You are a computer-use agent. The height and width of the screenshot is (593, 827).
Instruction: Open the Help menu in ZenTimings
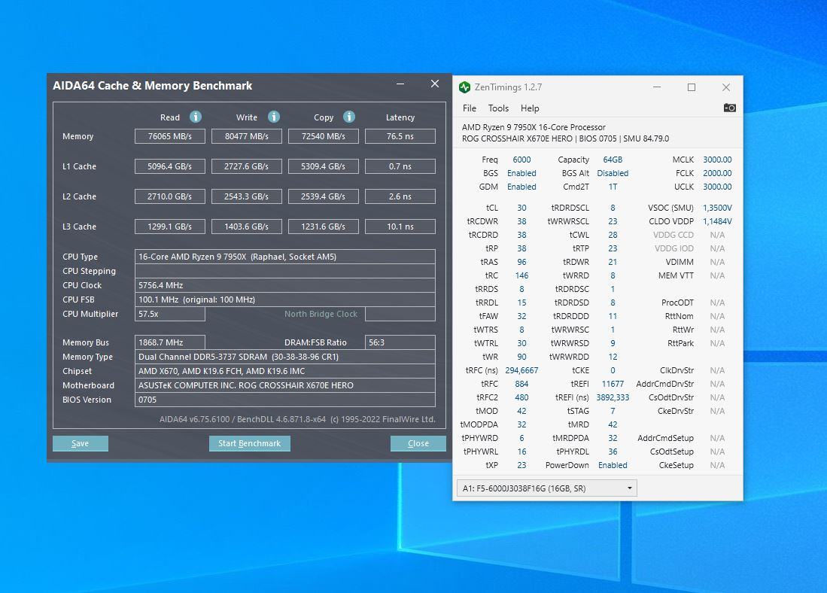[x=530, y=108]
